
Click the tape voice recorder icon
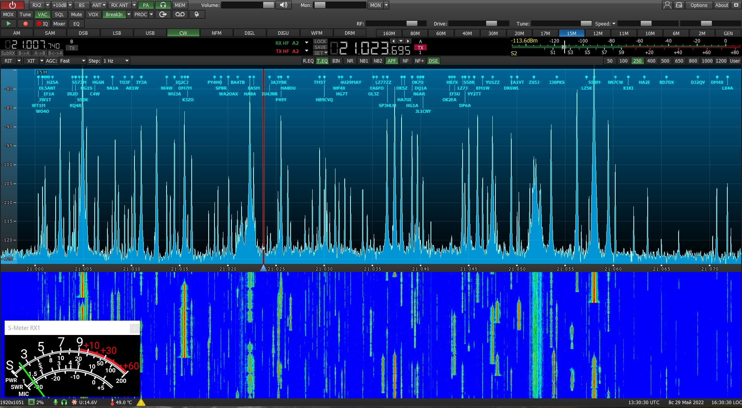coord(180,14)
